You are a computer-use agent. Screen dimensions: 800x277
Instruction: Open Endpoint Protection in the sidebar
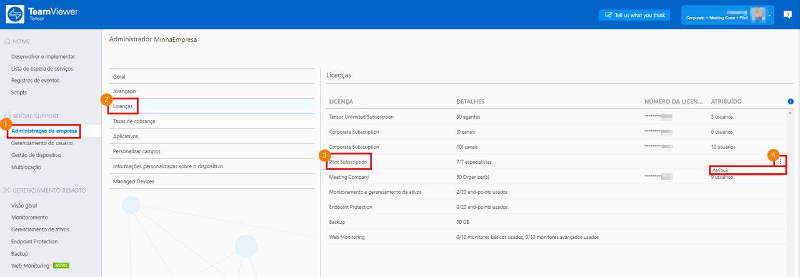pos(34,241)
